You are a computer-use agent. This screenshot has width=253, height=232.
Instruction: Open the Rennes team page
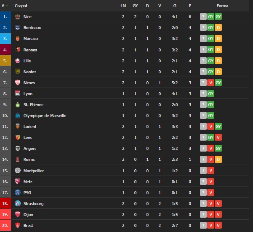(30, 50)
